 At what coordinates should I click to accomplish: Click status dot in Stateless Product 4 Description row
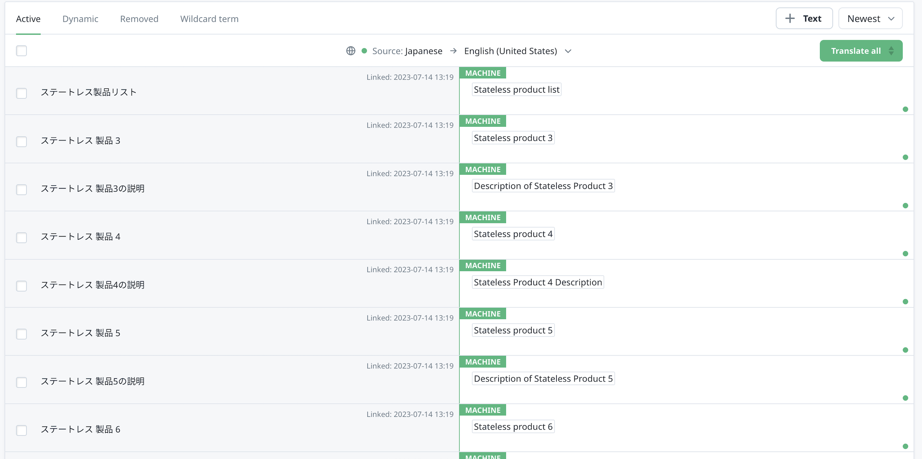905,302
